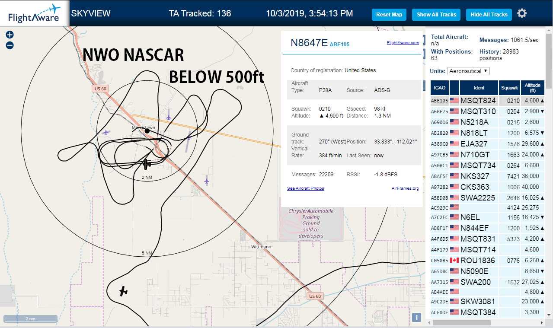The width and height of the screenshot is (553, 328).
Task: Click the left arrow of horizontal scrollbar
Action: 429,322
